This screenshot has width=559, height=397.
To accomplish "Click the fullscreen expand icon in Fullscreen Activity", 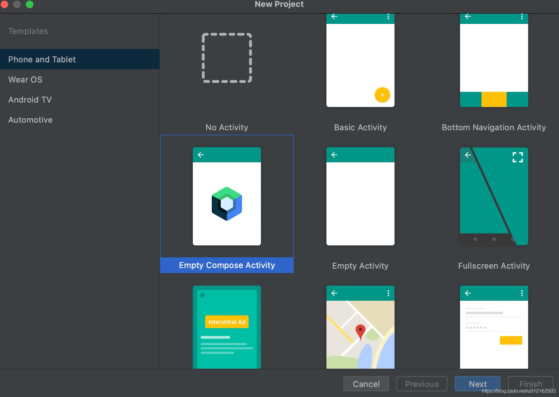I will point(518,157).
